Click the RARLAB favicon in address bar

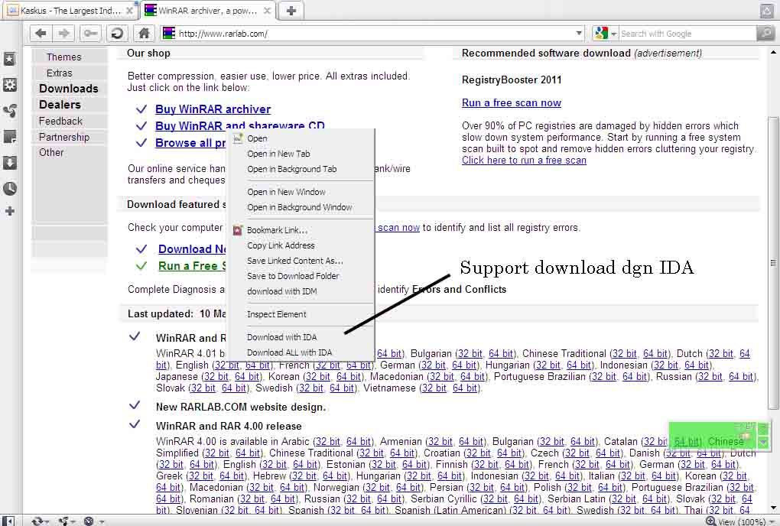click(x=169, y=34)
